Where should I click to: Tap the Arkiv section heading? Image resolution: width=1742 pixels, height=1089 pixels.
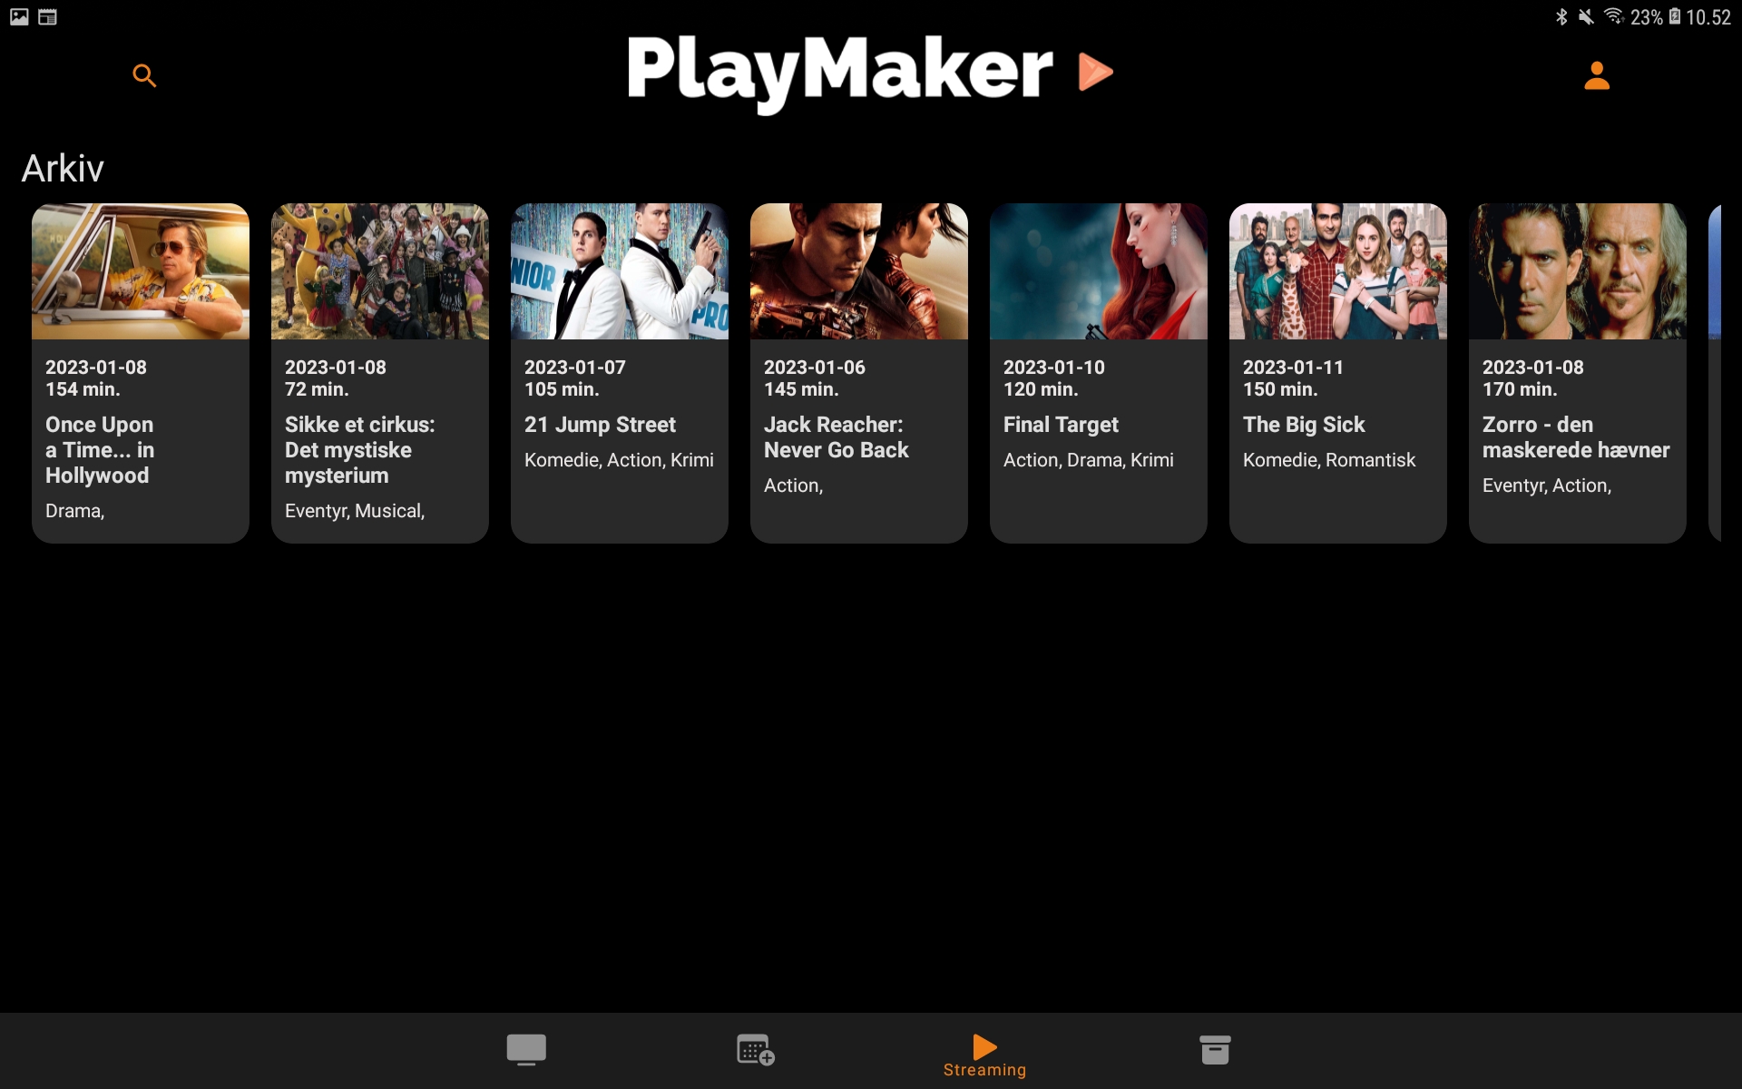63,169
